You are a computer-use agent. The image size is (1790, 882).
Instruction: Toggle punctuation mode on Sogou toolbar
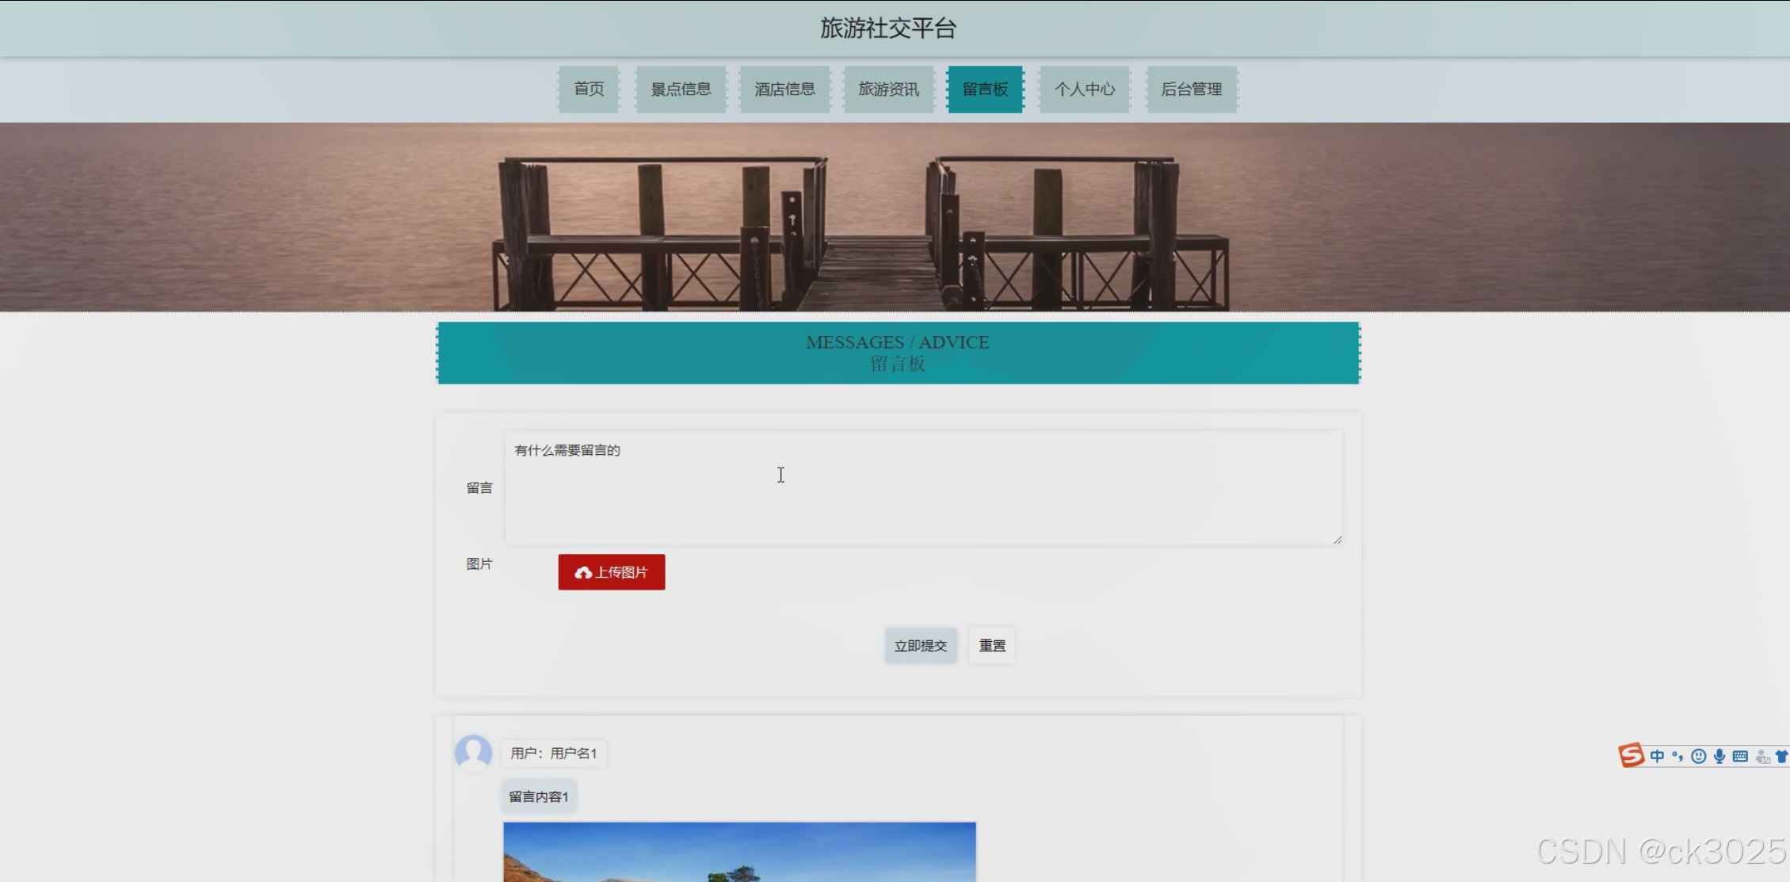(x=1677, y=756)
